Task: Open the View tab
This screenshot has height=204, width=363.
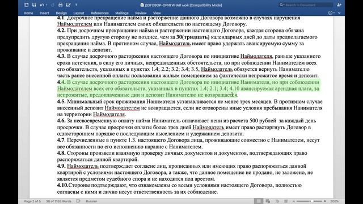Action: [157, 13]
